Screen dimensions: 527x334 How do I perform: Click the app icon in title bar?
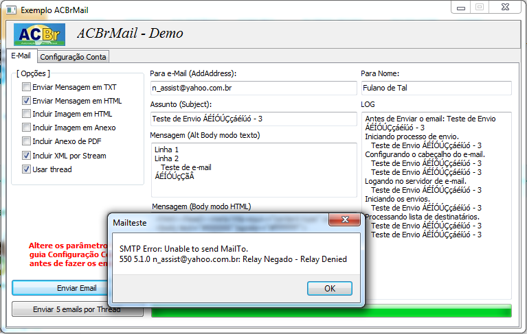click(x=11, y=10)
